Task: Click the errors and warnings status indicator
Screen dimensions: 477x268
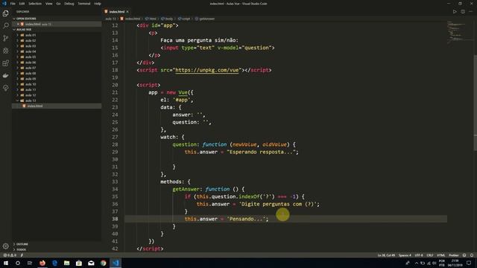Action: [10, 255]
